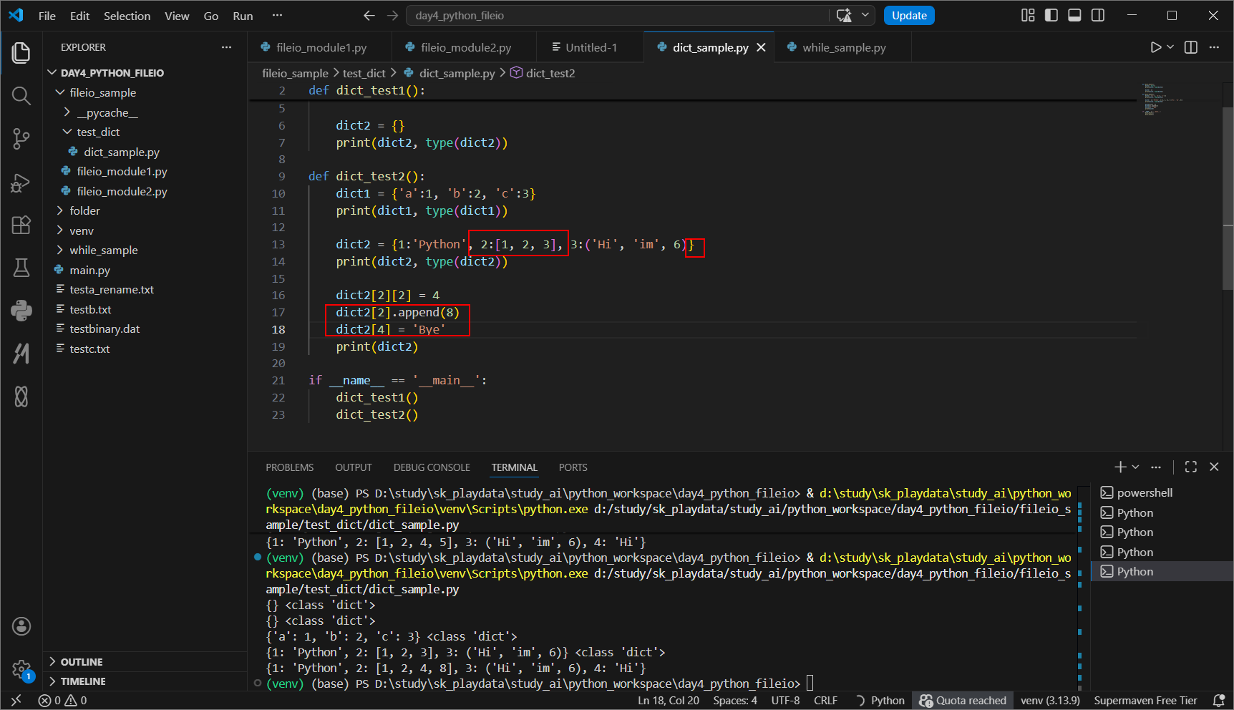Click venv (3.13.9) interpreter selector
This screenshot has width=1234, height=710.
[1050, 701]
